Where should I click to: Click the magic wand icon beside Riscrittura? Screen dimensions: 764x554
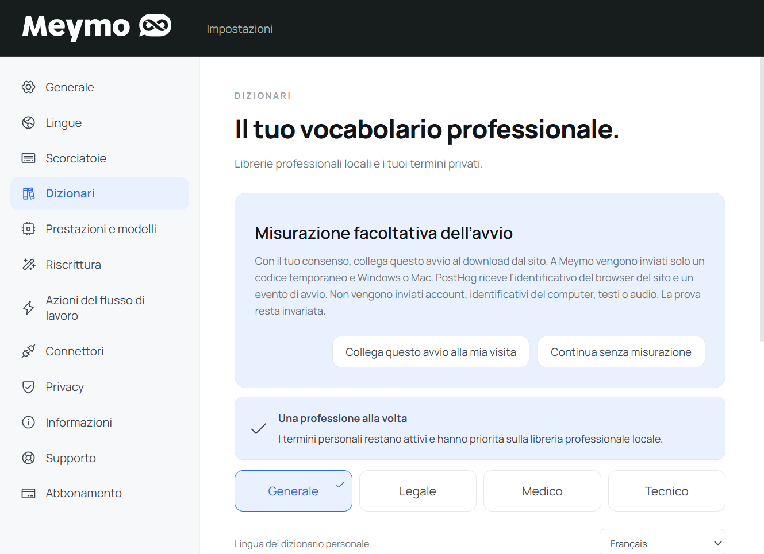coord(28,265)
